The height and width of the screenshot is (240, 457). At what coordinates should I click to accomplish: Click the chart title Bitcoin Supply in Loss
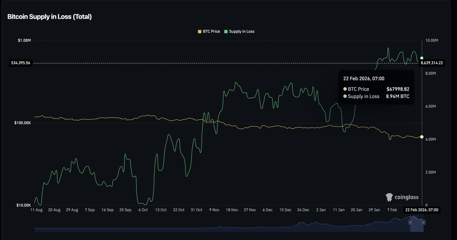click(x=50, y=17)
